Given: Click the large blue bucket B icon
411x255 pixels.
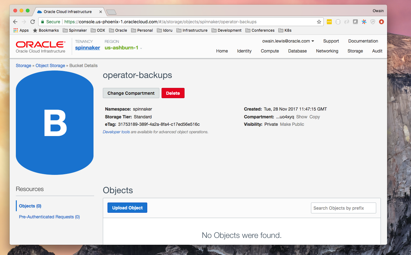Looking at the screenshot, I should pyautogui.click(x=55, y=123).
